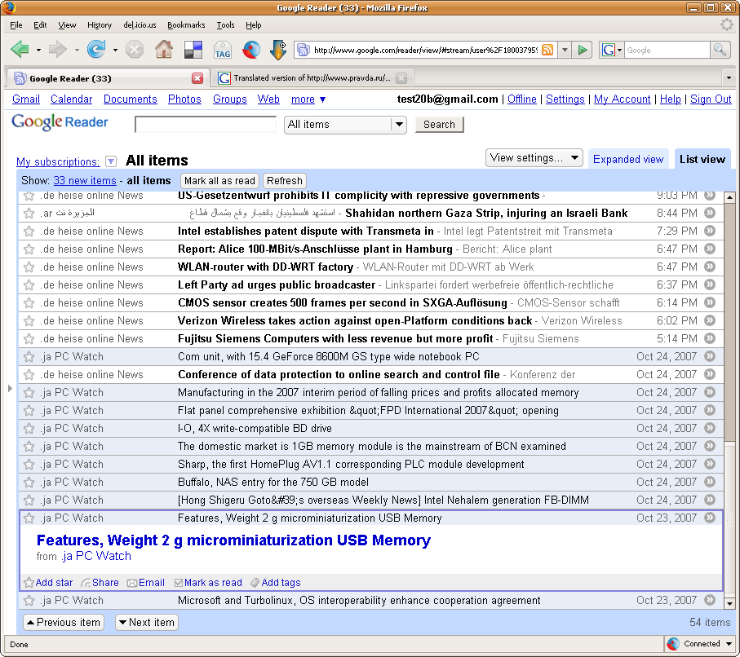Toggle Mark as read checkbox
Screen dimensions: 740x657
[x=179, y=583]
